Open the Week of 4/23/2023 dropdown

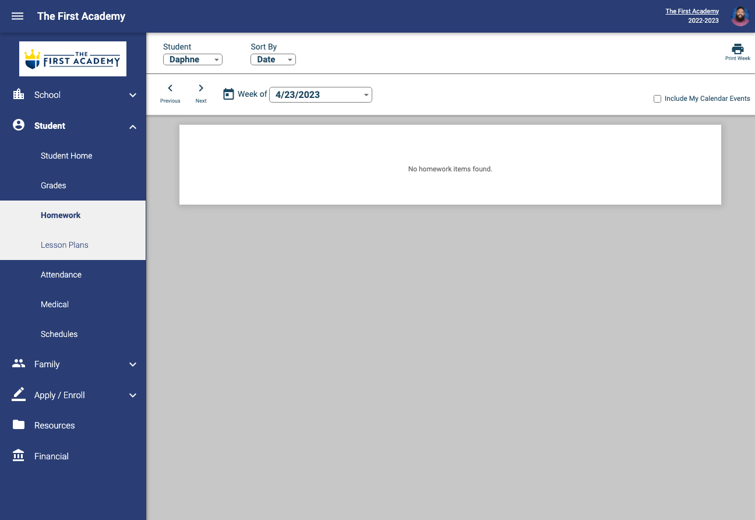(x=320, y=94)
